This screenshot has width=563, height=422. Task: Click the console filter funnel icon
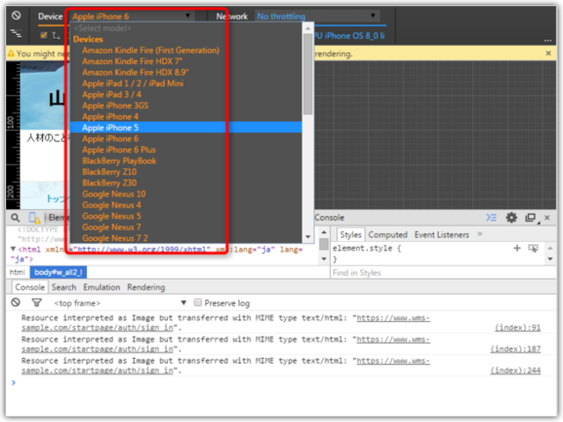coord(36,302)
